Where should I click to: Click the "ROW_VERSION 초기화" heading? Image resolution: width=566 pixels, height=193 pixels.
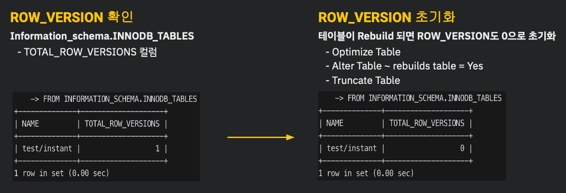tap(387, 18)
